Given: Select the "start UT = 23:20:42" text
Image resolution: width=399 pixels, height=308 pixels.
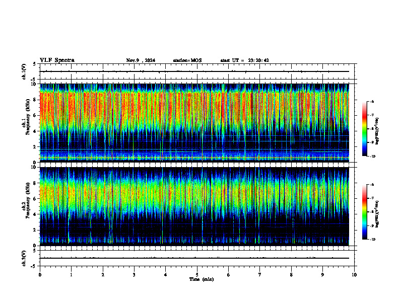Looking at the screenshot, I should tap(244, 60).
